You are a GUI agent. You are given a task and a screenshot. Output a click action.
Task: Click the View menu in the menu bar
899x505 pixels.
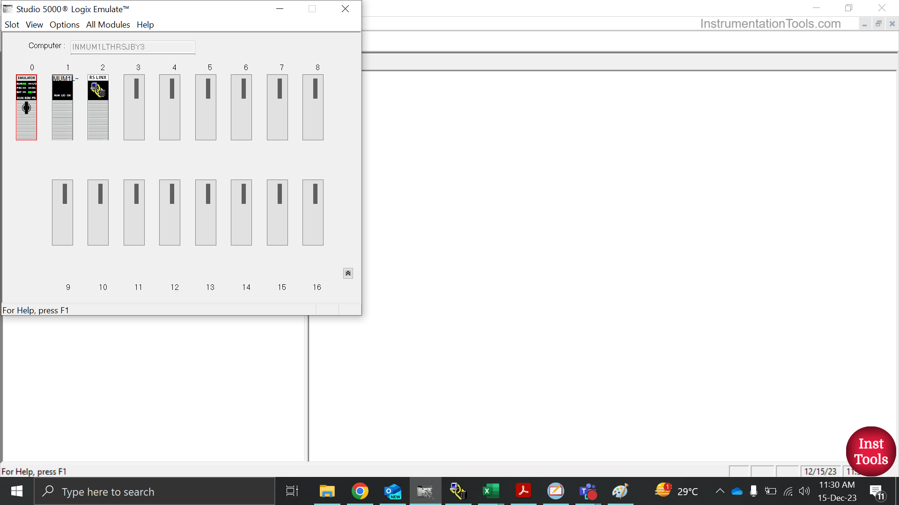pyautogui.click(x=33, y=25)
